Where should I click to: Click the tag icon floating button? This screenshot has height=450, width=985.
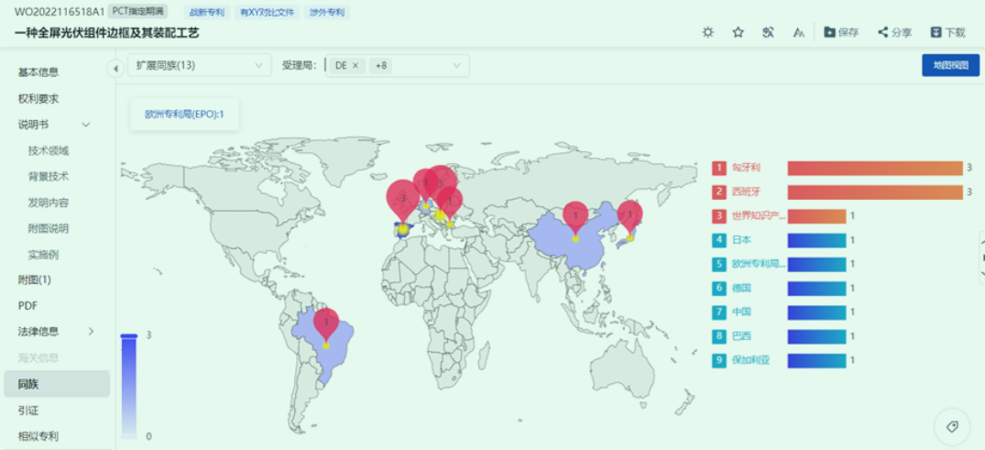[952, 427]
